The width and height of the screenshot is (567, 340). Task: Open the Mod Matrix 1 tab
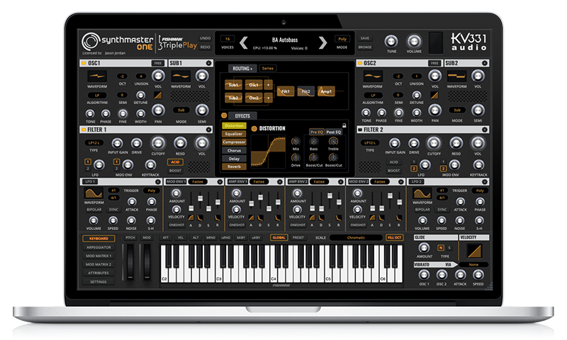[x=99, y=256]
